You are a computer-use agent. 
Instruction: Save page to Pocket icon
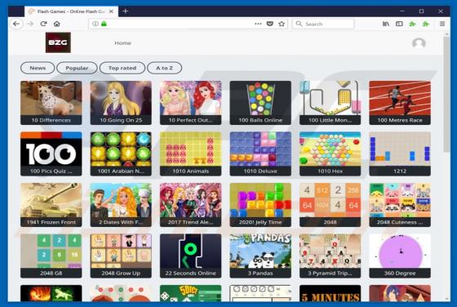[x=270, y=24]
